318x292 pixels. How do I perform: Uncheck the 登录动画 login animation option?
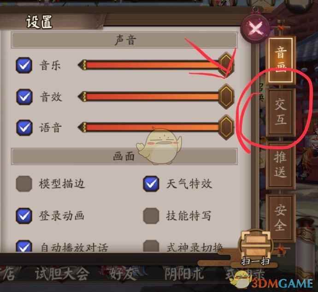tap(24, 216)
